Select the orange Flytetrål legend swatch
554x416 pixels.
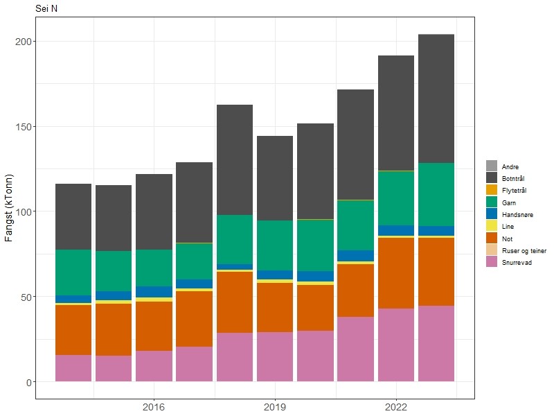click(x=492, y=190)
